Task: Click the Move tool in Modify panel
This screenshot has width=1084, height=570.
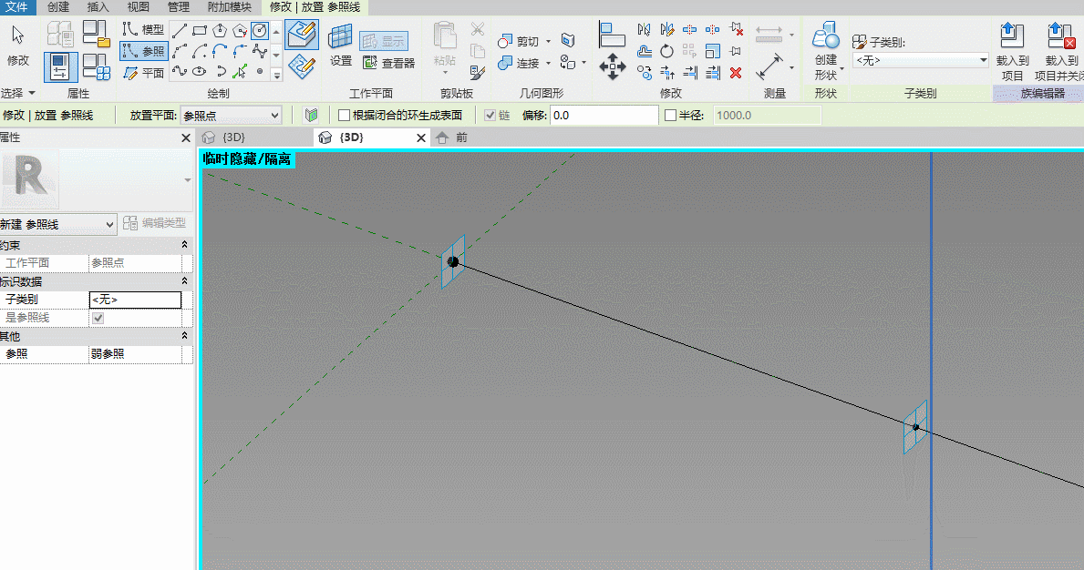Action: click(x=613, y=67)
